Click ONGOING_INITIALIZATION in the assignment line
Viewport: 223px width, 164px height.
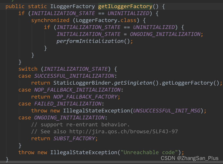tap(165, 34)
